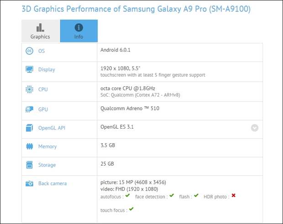Click the Storage card icon
The image size is (283, 224).
(x=29, y=165)
